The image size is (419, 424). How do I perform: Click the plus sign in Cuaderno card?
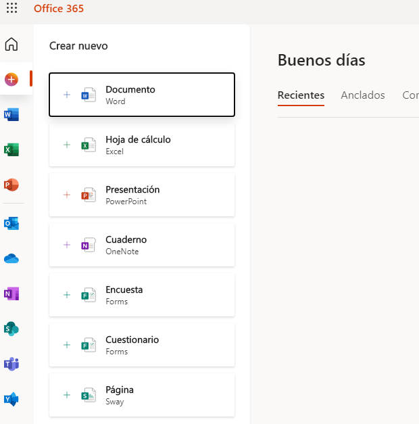tap(67, 245)
